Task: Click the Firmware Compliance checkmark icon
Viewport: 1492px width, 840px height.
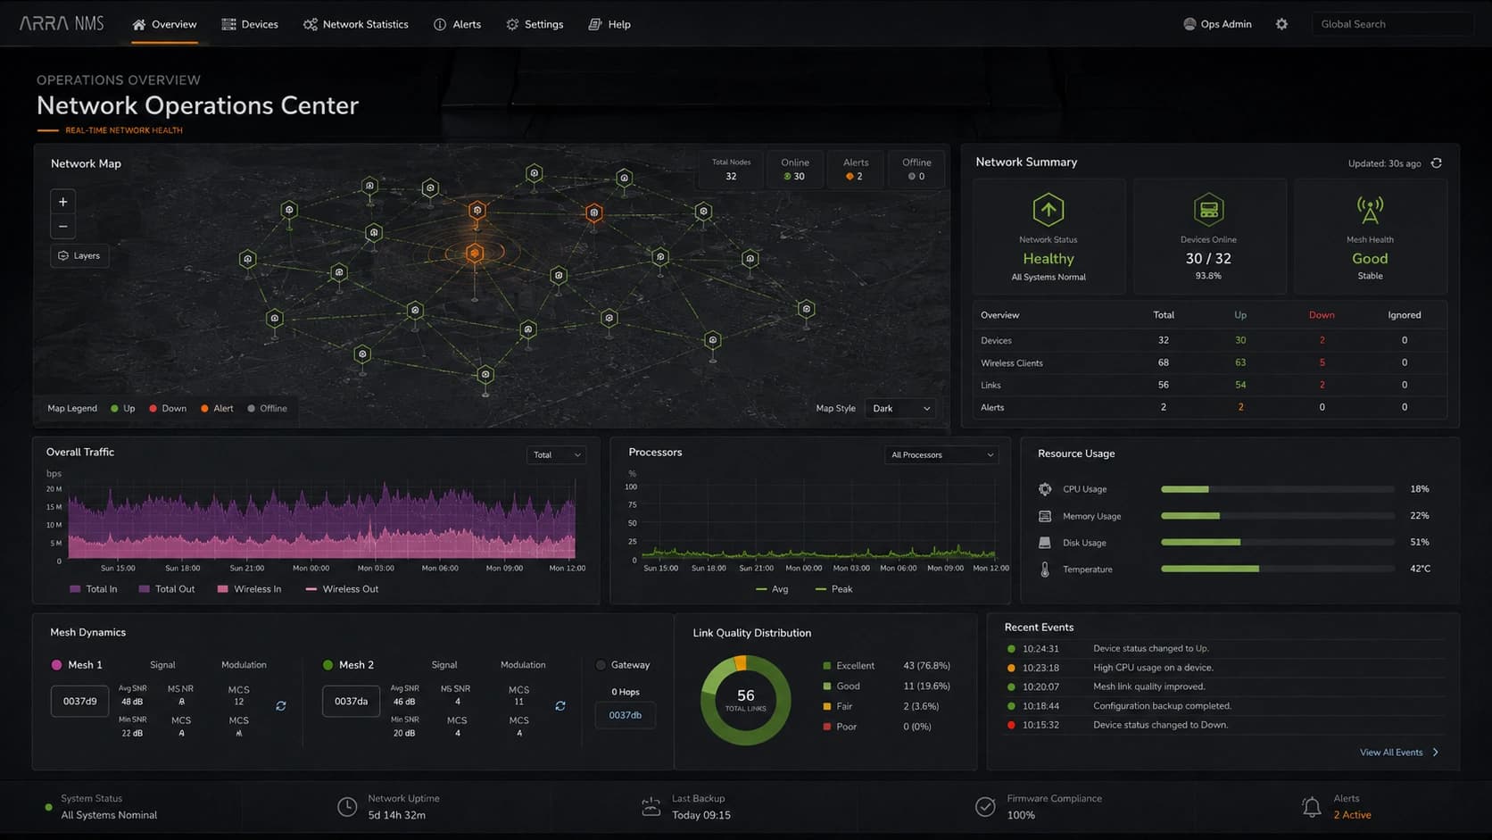Action: click(985, 807)
